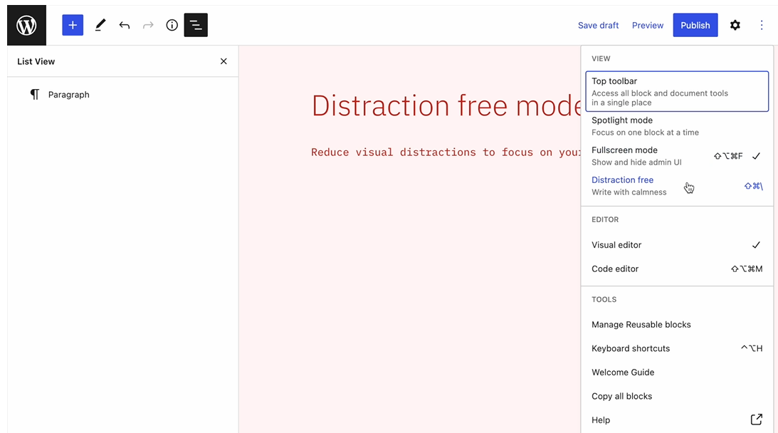The height and width of the screenshot is (433, 778).
Task: Select the Visual editor option
Action: pos(676,245)
